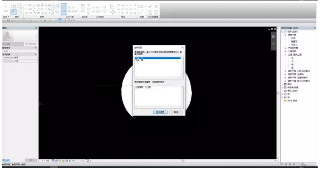Click the 打开视图 button in dialog

160,112
